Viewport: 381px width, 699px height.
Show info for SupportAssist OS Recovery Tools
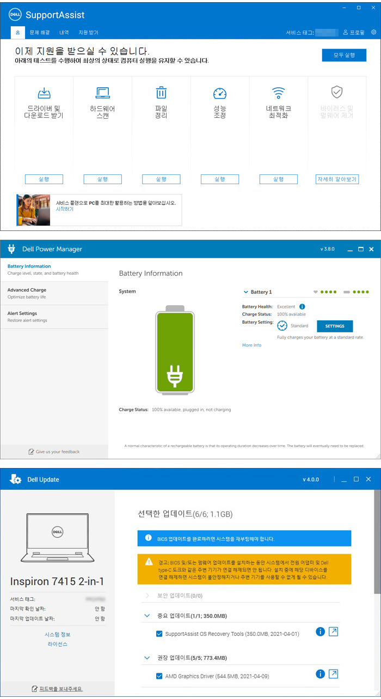tap(321, 631)
